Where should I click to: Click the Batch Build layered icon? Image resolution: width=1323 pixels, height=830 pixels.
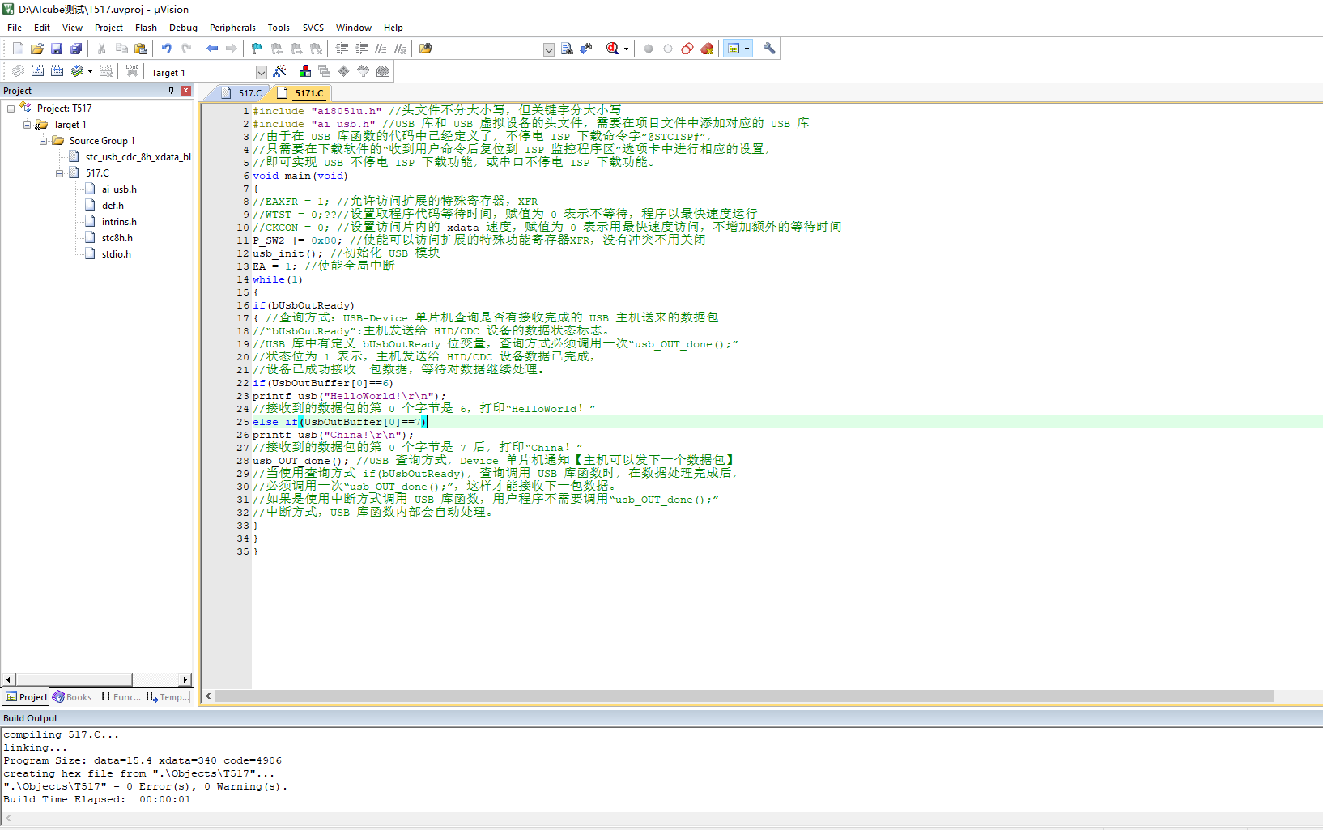point(77,71)
